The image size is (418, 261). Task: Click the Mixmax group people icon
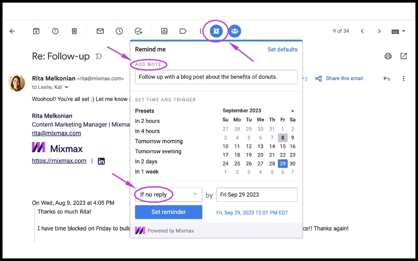pos(235,31)
